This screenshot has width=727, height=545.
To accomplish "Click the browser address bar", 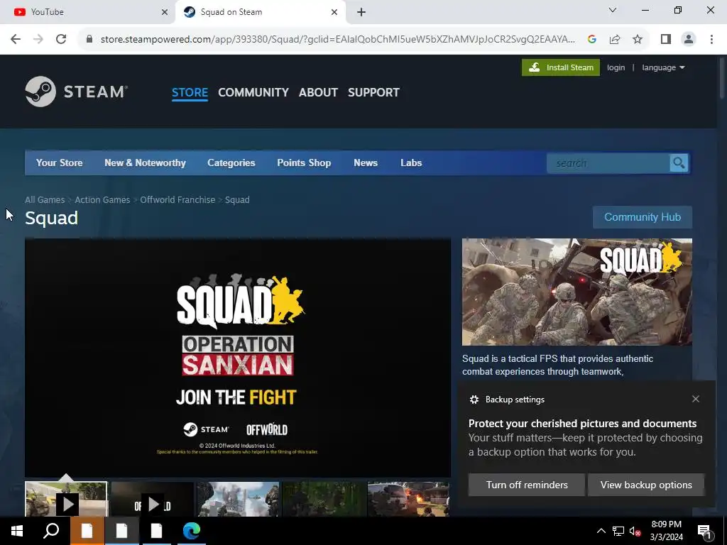I will 337,40.
